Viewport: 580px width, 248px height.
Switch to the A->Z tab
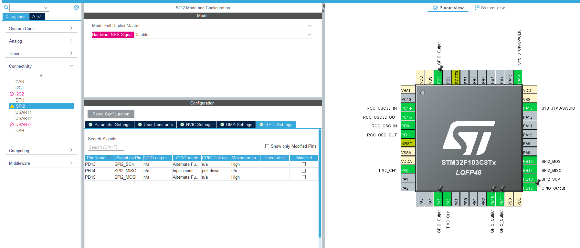[x=37, y=16]
